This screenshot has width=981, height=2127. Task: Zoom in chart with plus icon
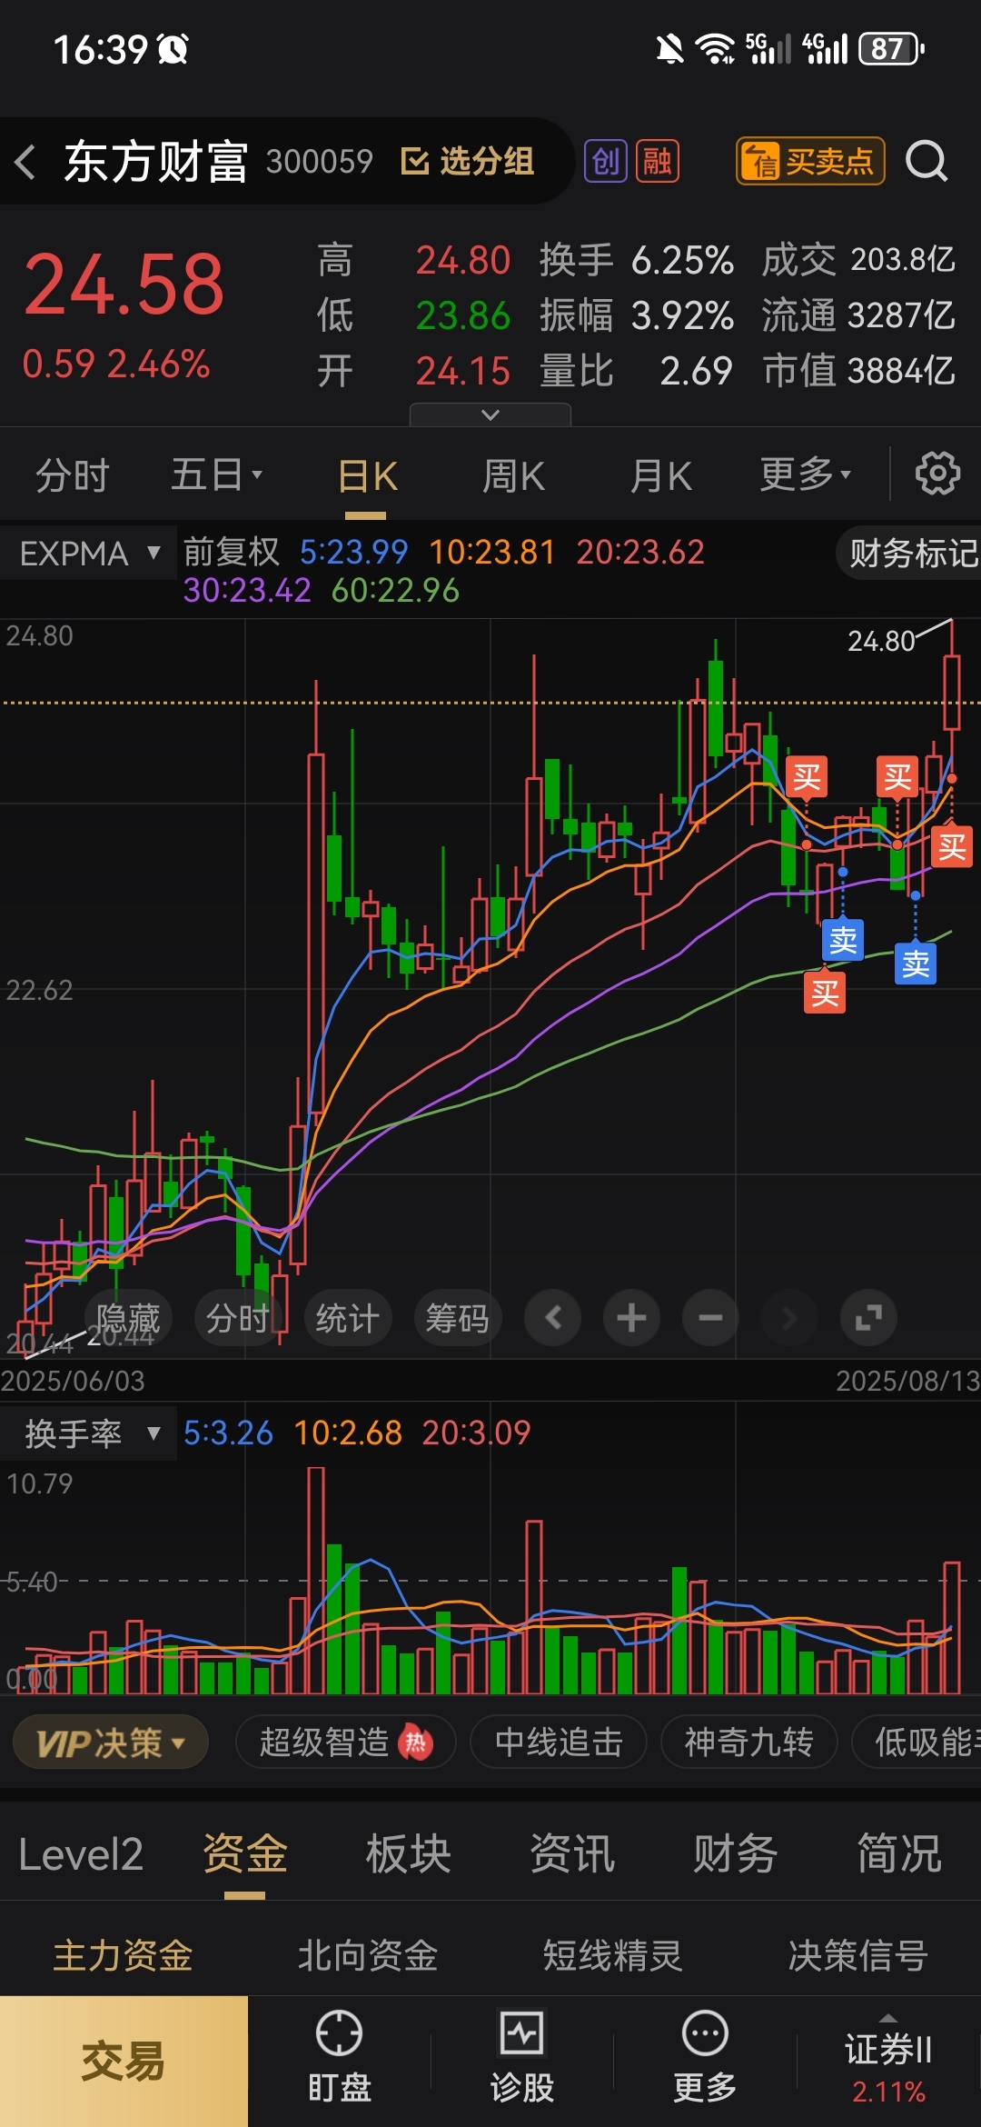(x=631, y=1317)
